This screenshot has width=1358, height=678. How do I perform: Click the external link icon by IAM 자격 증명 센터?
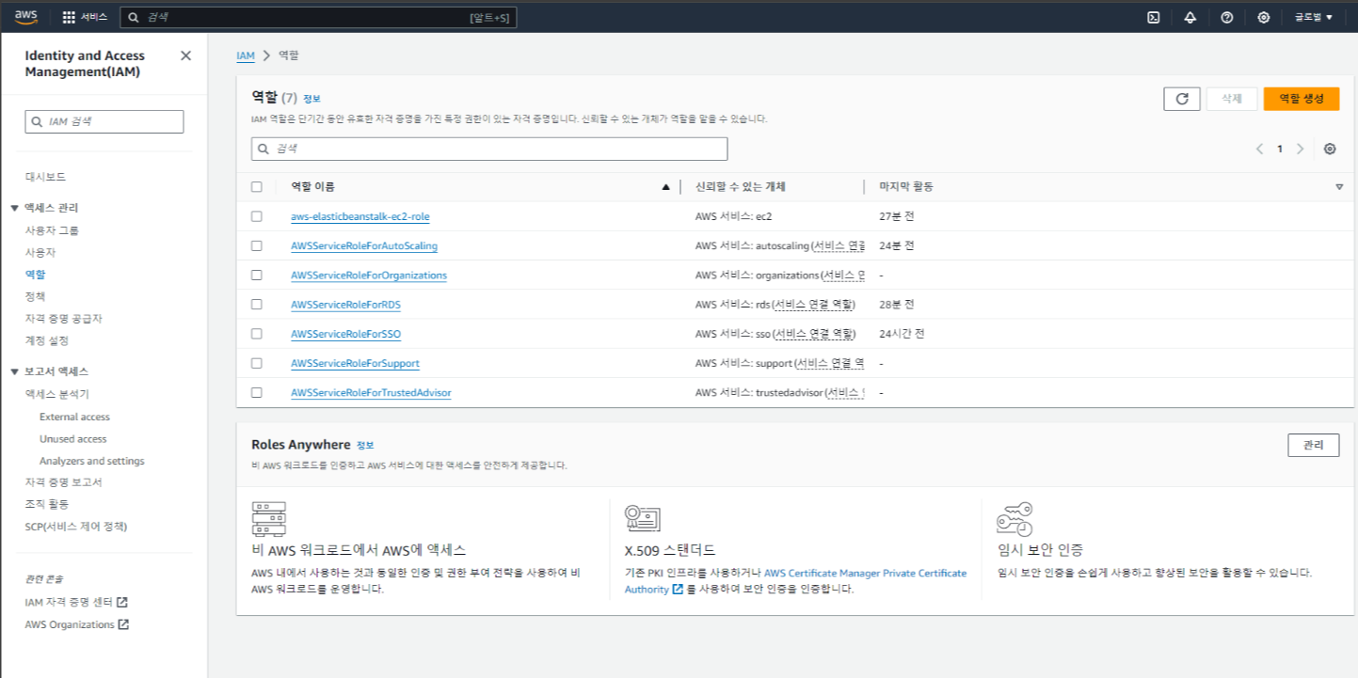[121, 602]
